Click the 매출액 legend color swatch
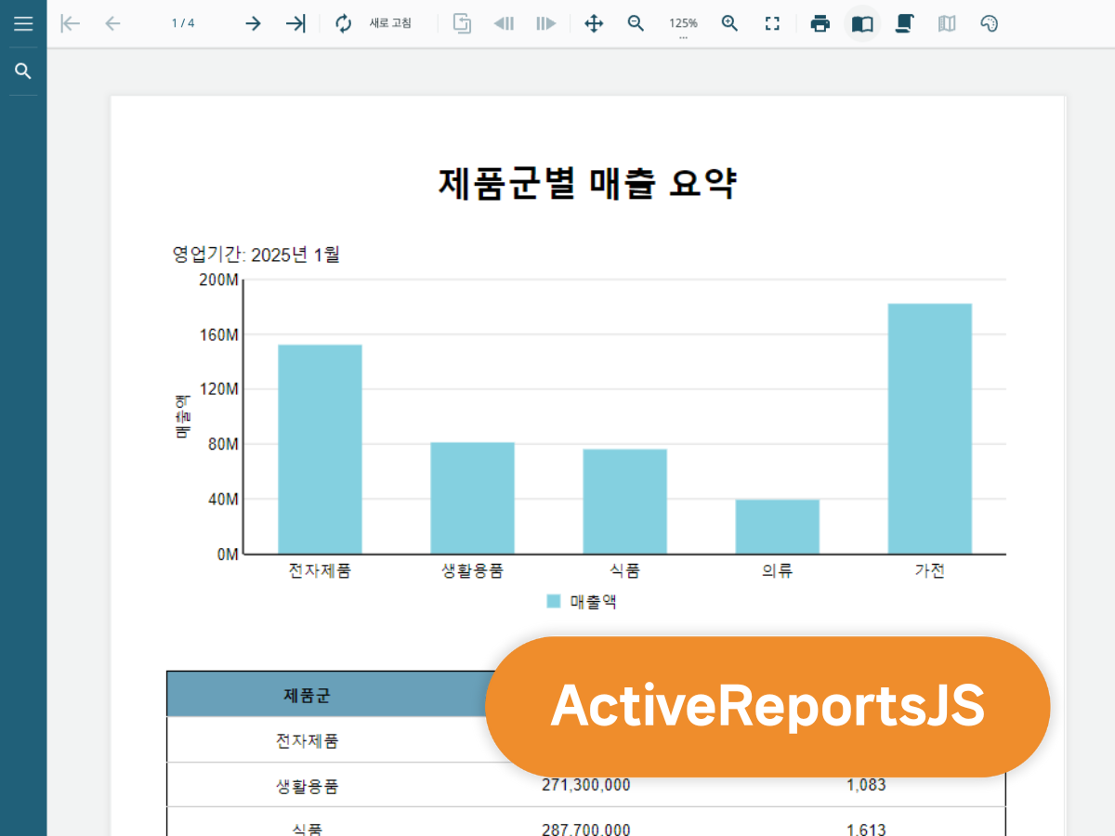Screen dimensions: 1115x836 pos(554,601)
